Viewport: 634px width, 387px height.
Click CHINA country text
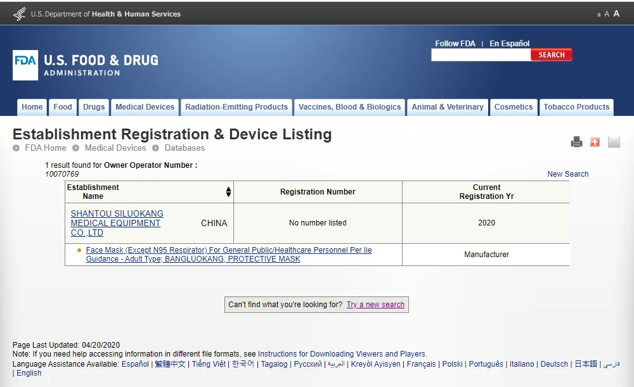[214, 223]
